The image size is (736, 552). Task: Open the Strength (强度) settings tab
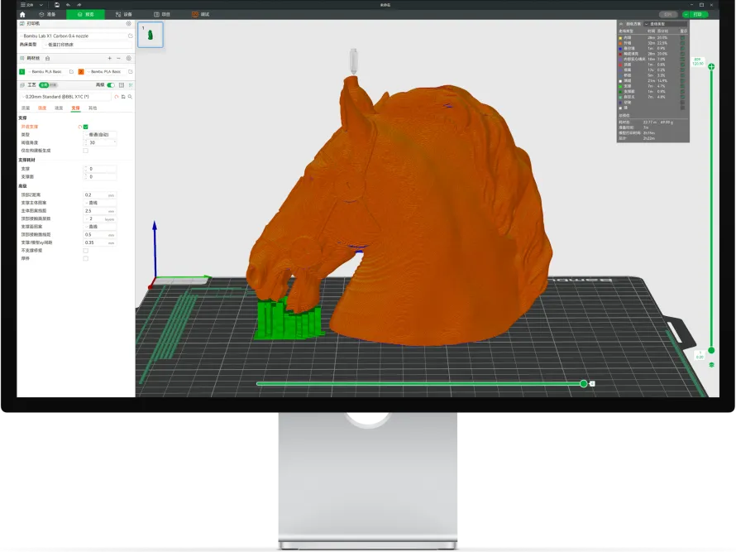42,108
